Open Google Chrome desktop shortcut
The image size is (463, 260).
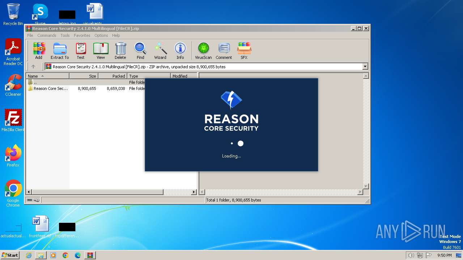[x=13, y=193]
